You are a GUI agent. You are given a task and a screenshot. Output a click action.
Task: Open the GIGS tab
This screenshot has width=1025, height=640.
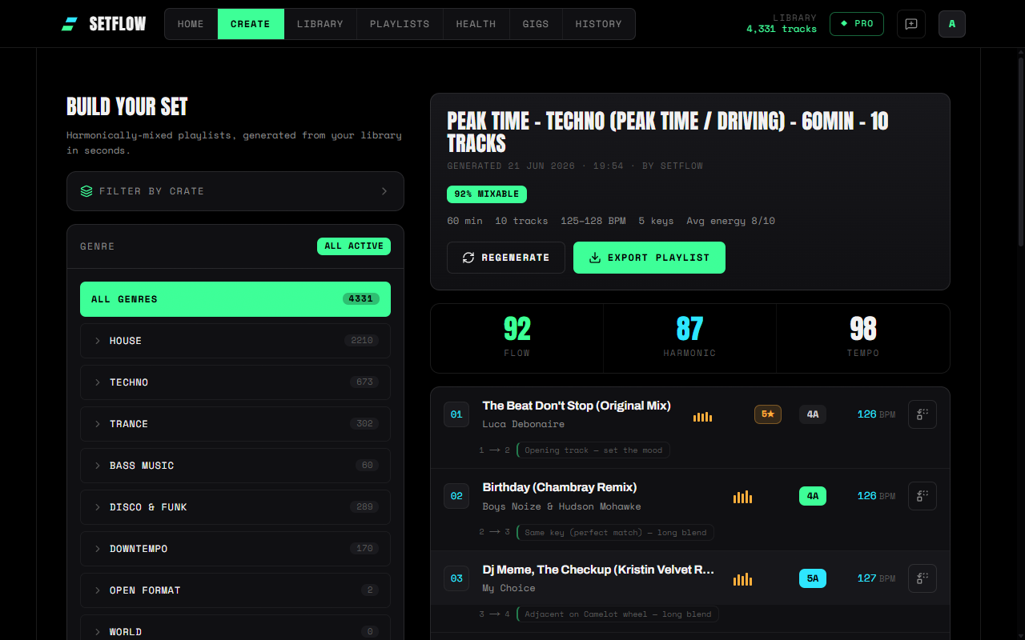coord(536,24)
